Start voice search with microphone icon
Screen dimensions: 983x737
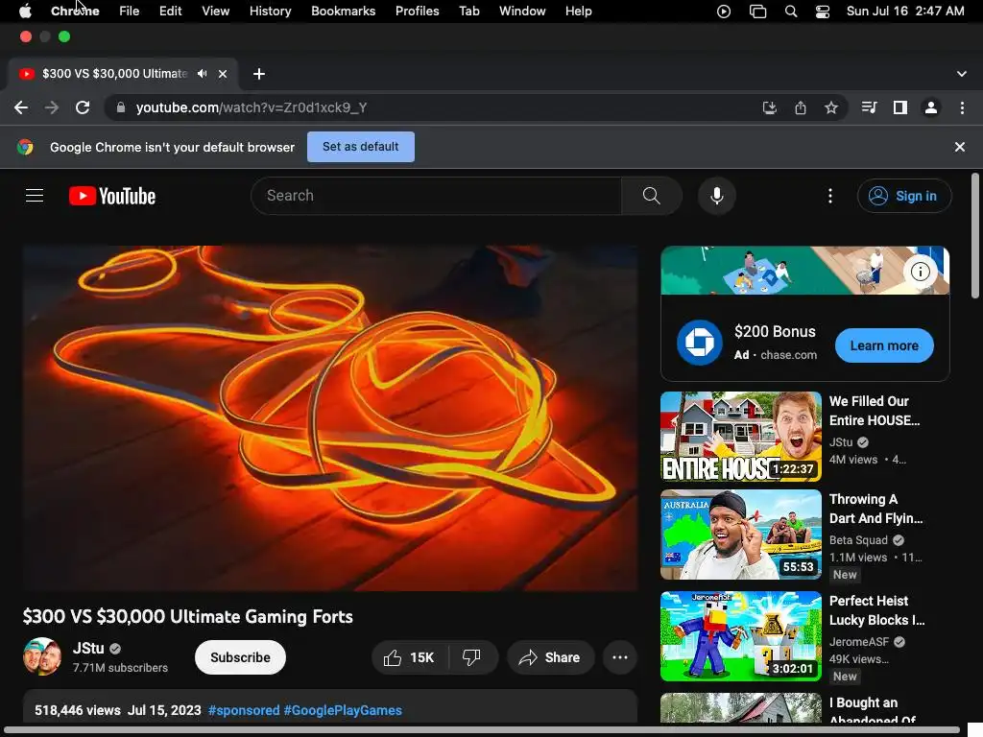click(716, 196)
